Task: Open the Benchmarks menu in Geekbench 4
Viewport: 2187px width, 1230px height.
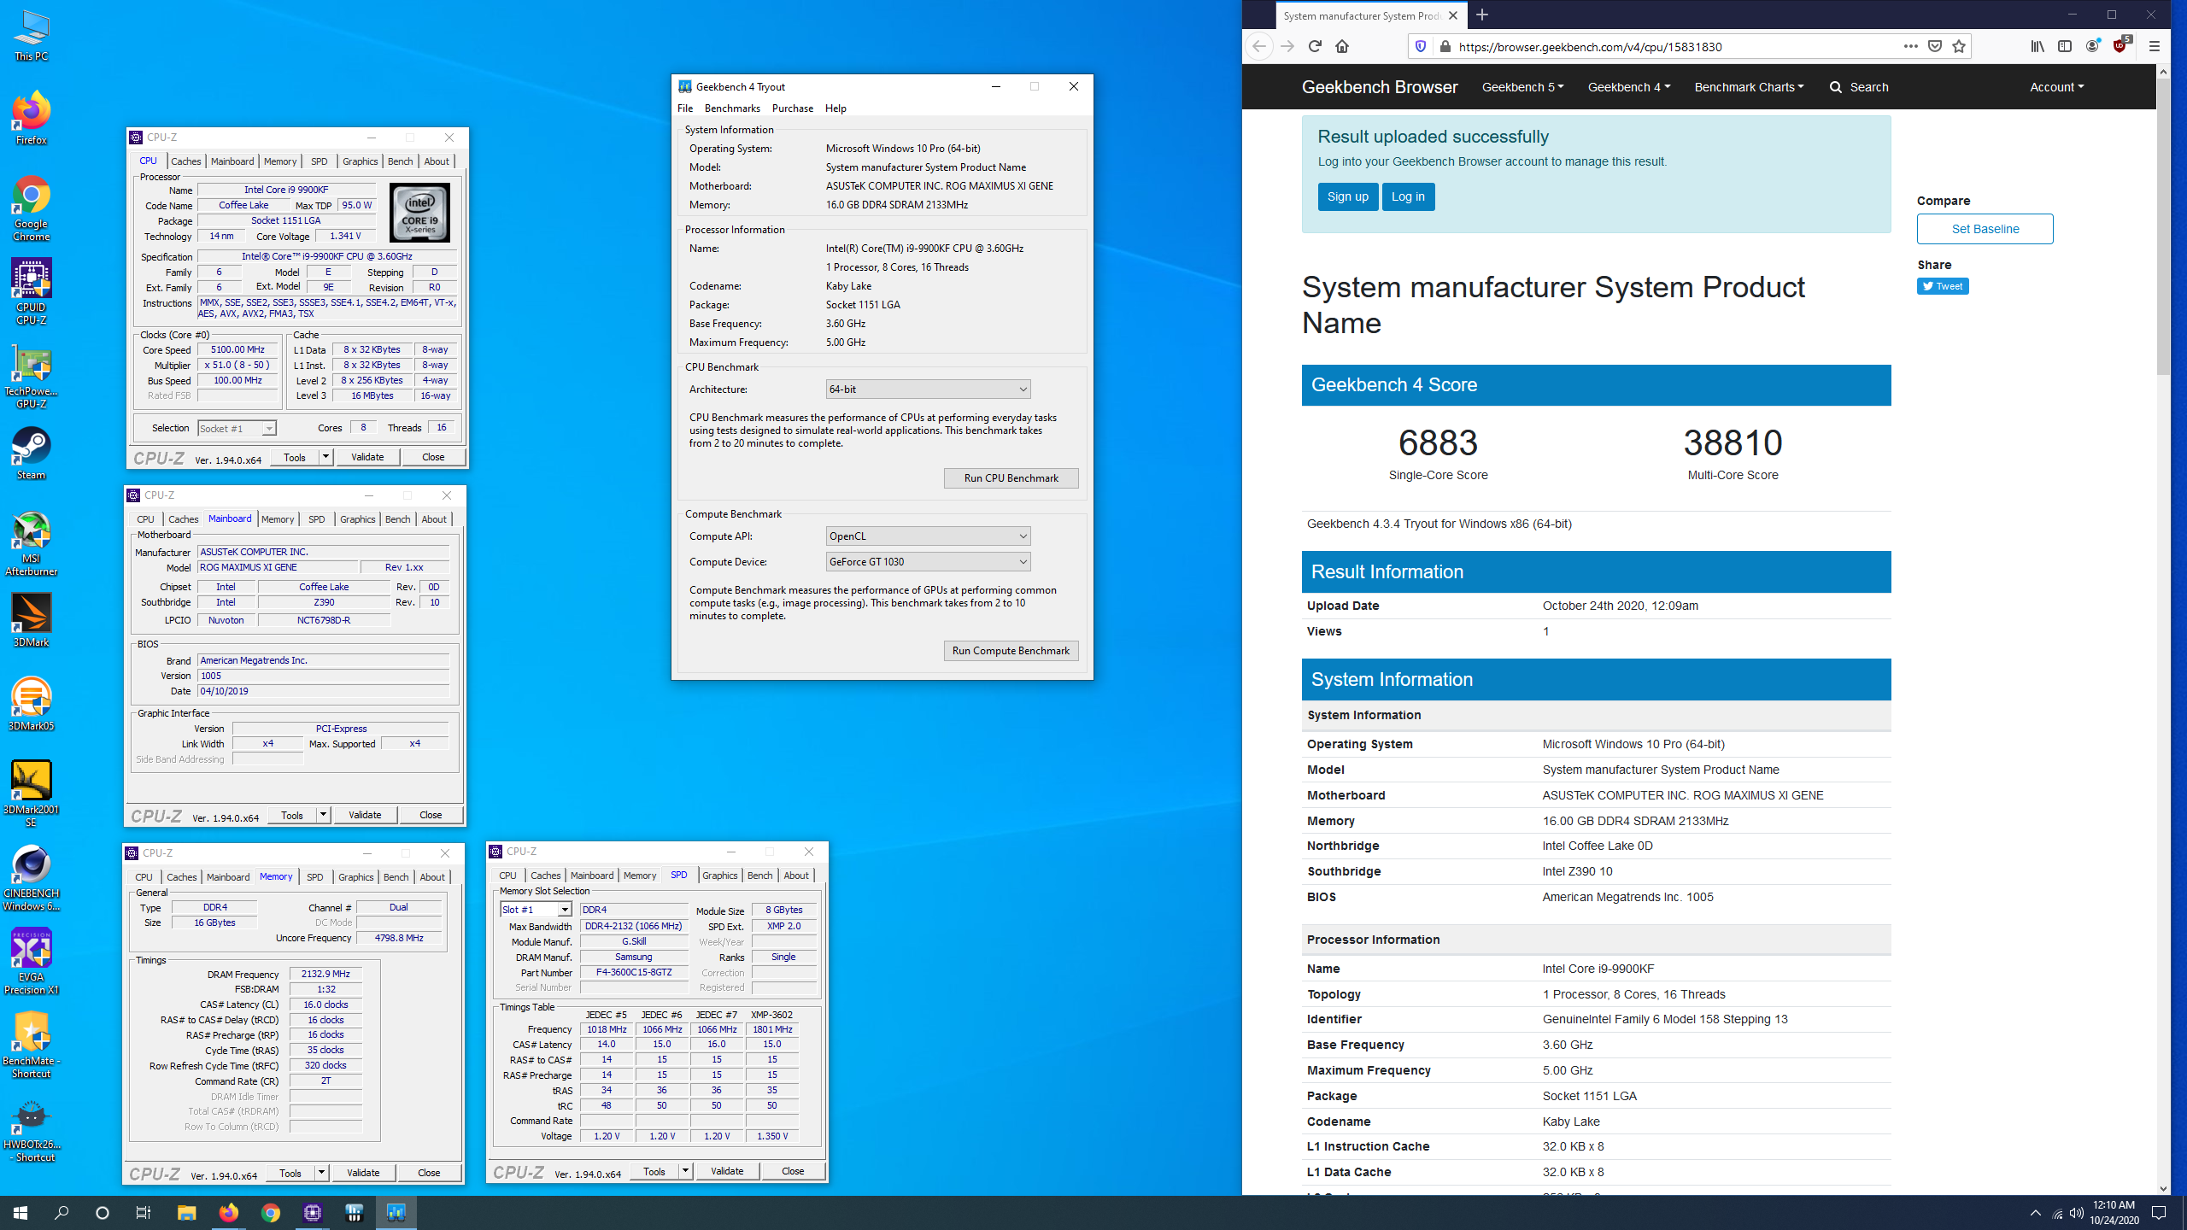Action: (x=732, y=108)
